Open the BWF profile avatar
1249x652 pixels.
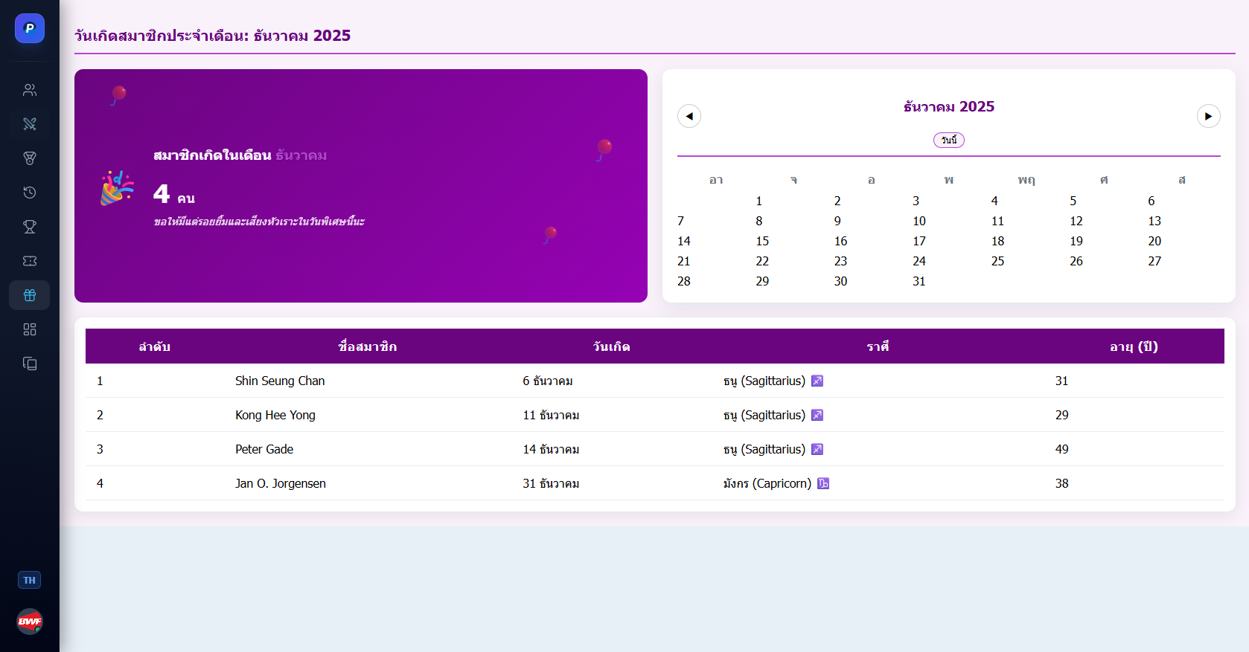pos(30,622)
